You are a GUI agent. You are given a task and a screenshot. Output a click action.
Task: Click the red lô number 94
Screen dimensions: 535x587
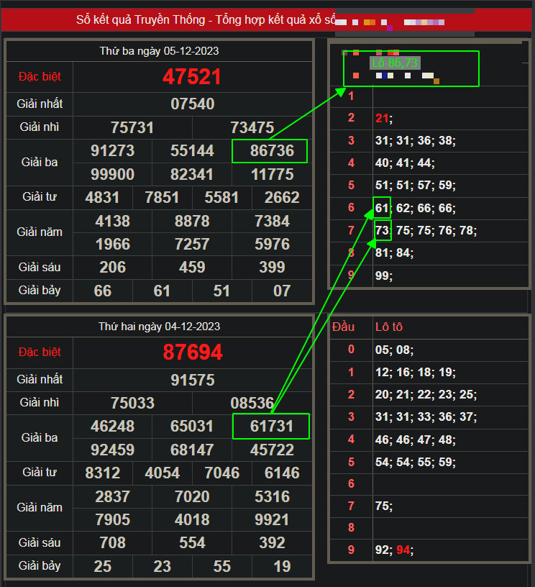tap(403, 550)
